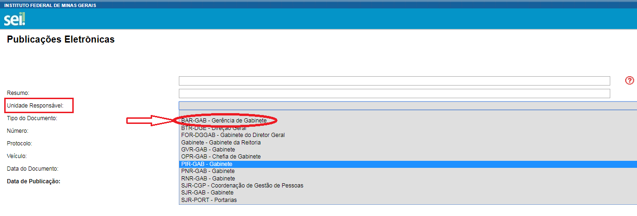
Task: Select BTR-DGE - Direção Geral option
Action: 214,128
